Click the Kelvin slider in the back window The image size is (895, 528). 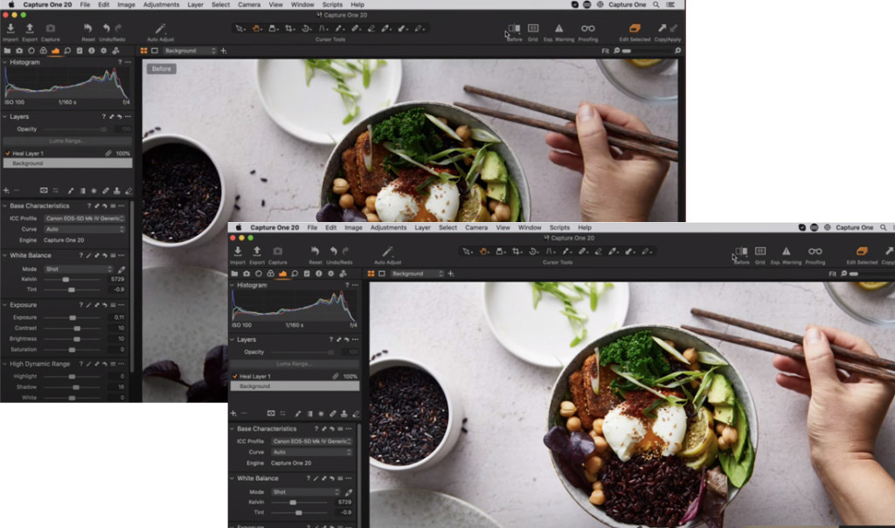click(73, 279)
